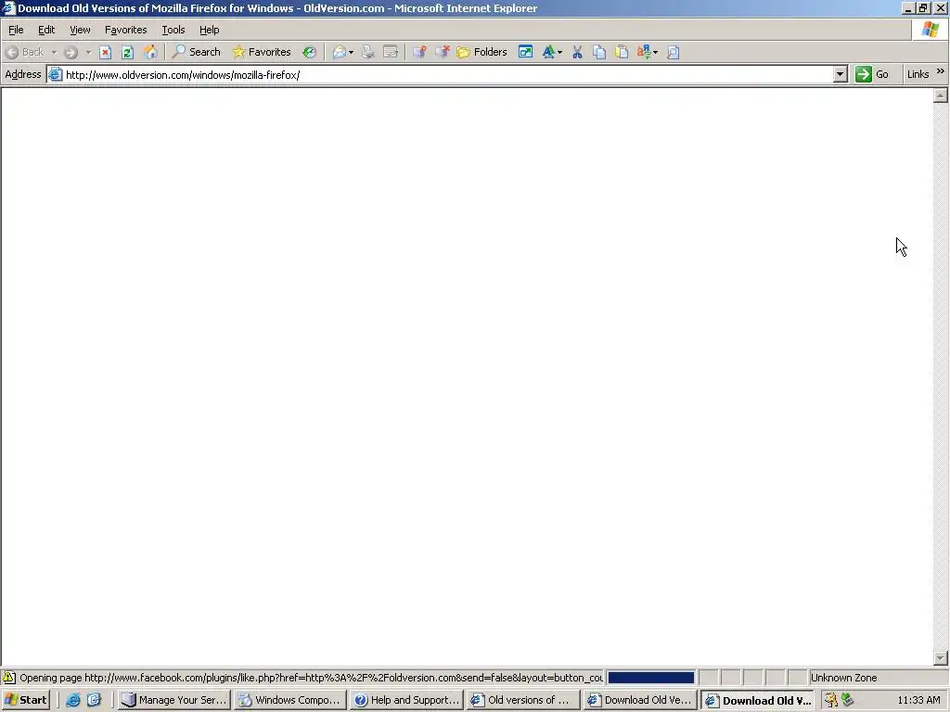
Task: Open the File menu
Action: (x=16, y=30)
